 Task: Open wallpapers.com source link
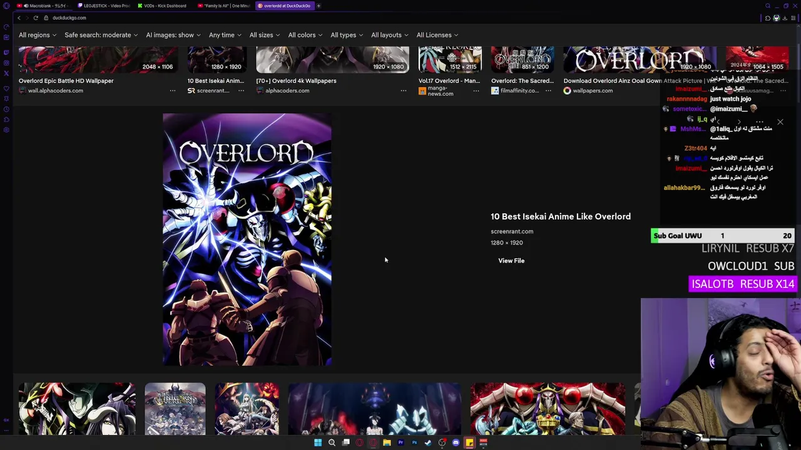point(593,91)
